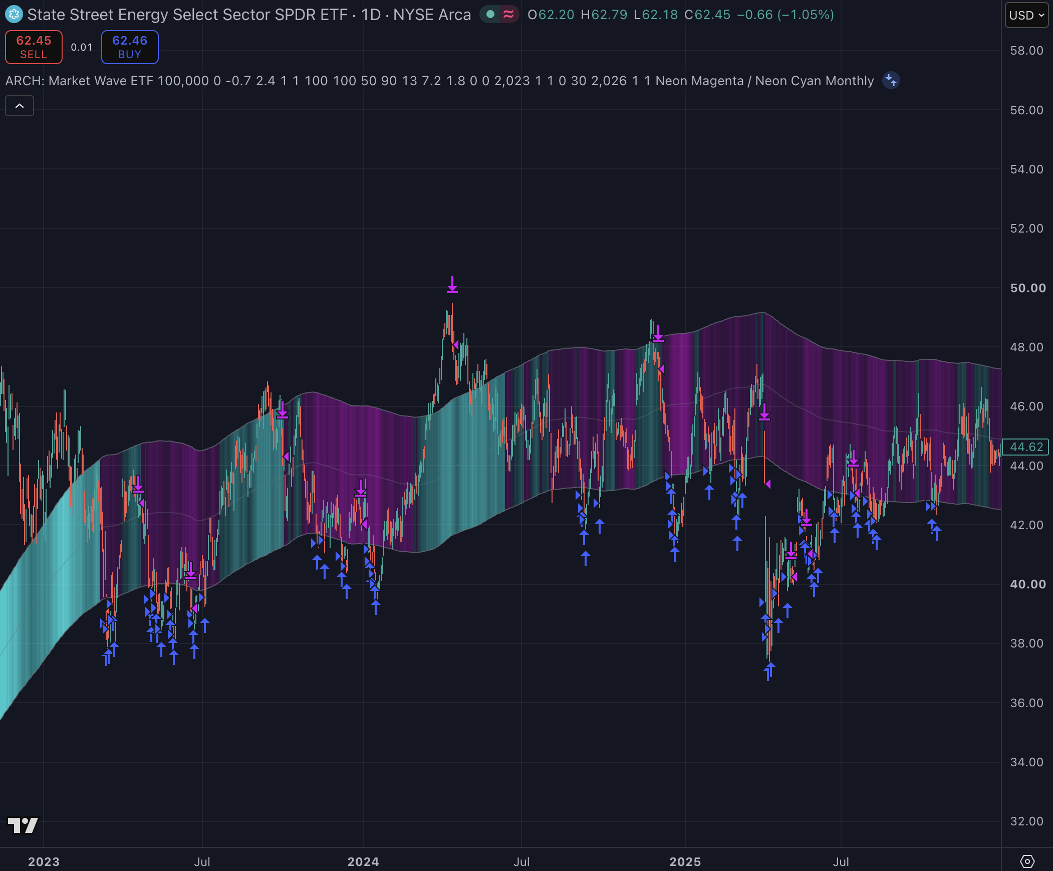Click the 40.00 price axis label
Image resolution: width=1053 pixels, height=871 pixels.
1027,584
